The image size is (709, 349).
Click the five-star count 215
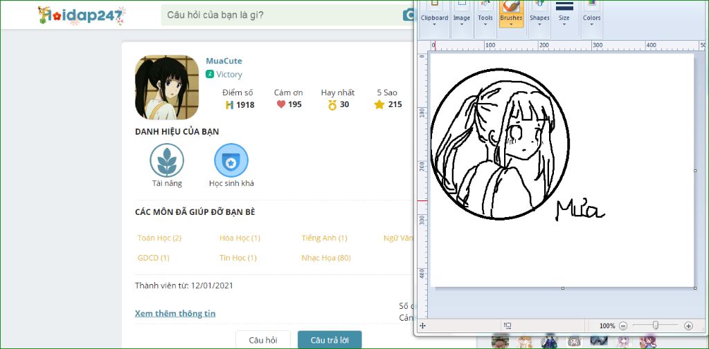point(395,105)
